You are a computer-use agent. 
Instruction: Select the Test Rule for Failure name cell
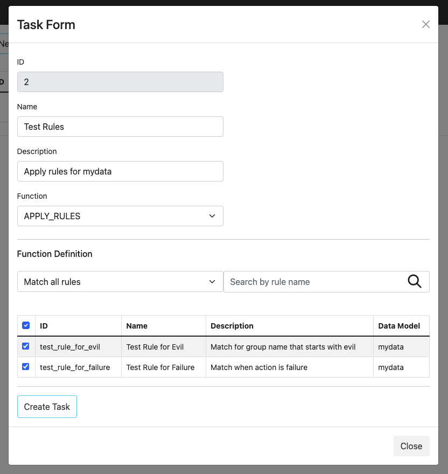pos(160,367)
